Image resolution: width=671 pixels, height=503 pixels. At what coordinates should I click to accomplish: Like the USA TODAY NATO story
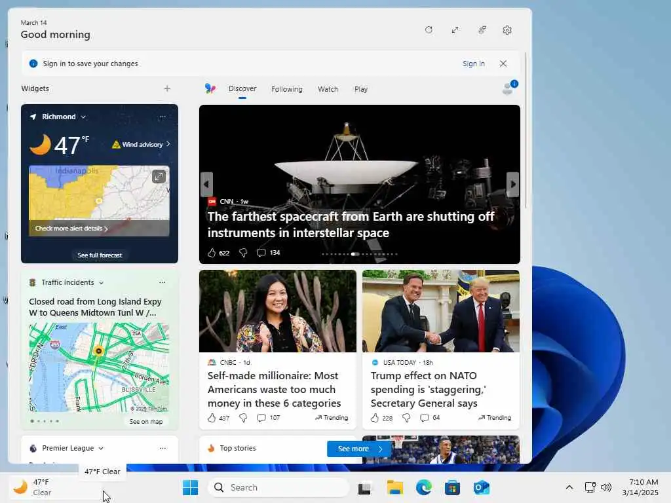coord(375,418)
